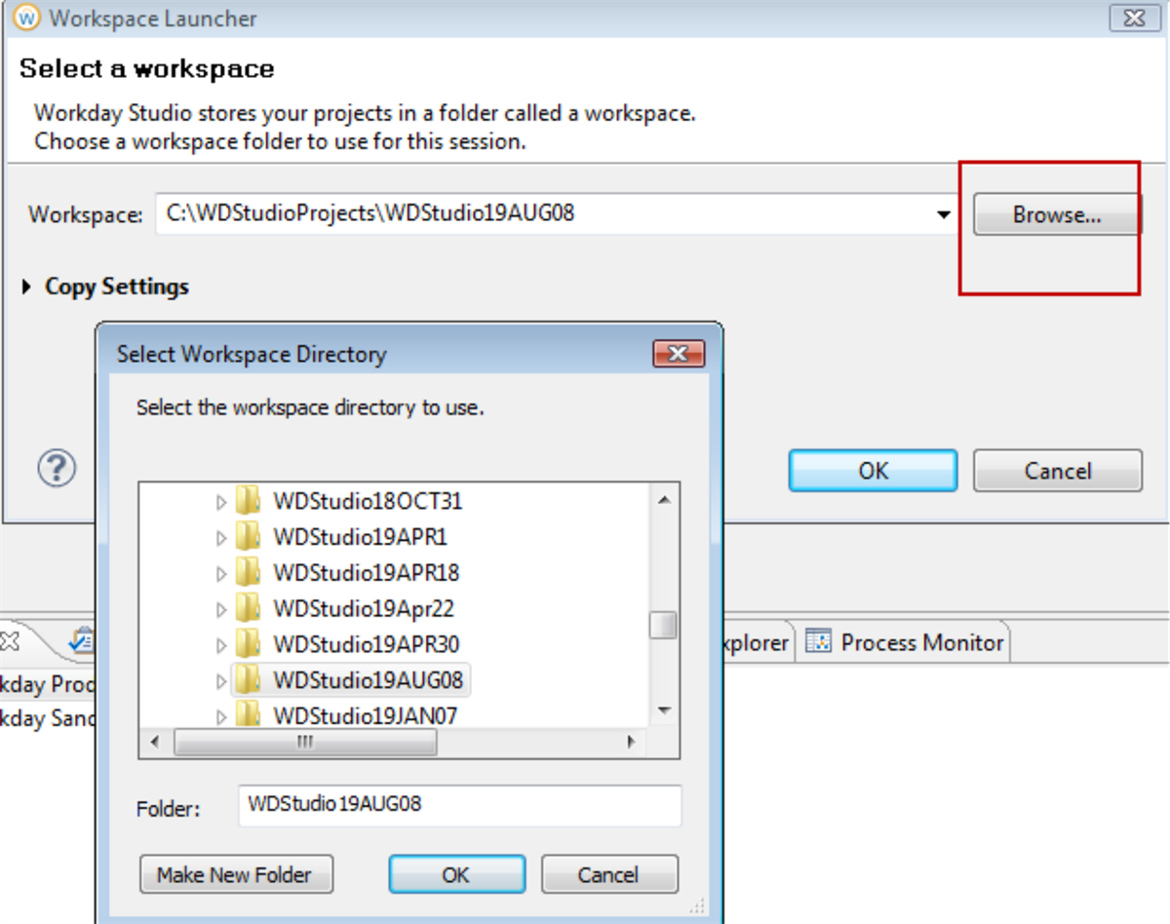Click the WDStudio18OCT31 folder icon
This screenshot has width=1170, height=924.
(x=249, y=501)
